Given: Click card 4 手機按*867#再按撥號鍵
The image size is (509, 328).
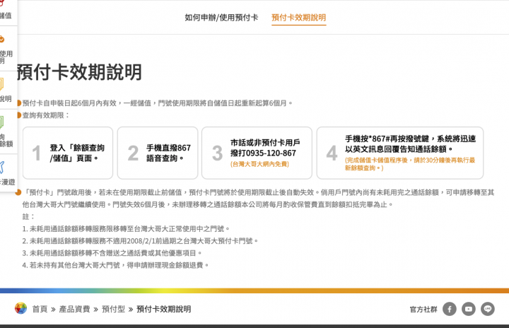Looking at the screenshot, I should click(400, 153).
